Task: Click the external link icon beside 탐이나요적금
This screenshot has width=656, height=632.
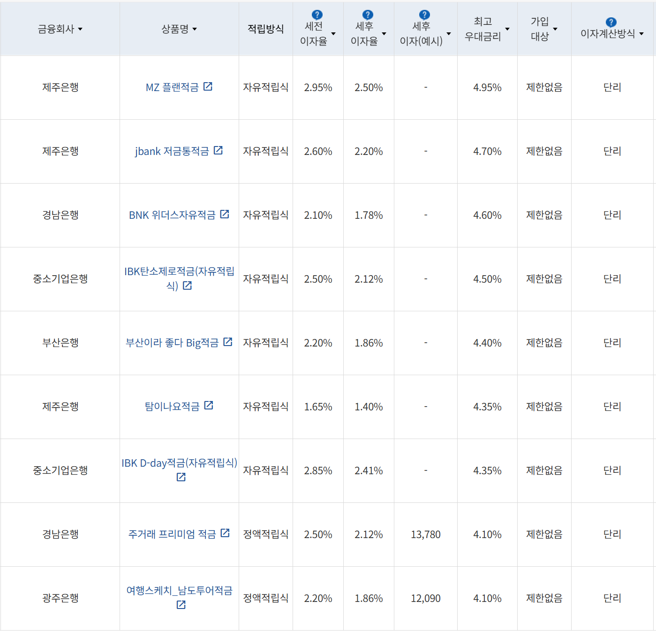Action: [209, 406]
